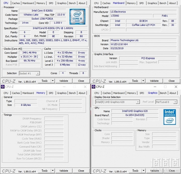
Task: Click Bus Speed value 99.76 MHz
Action: (x=29, y=61)
